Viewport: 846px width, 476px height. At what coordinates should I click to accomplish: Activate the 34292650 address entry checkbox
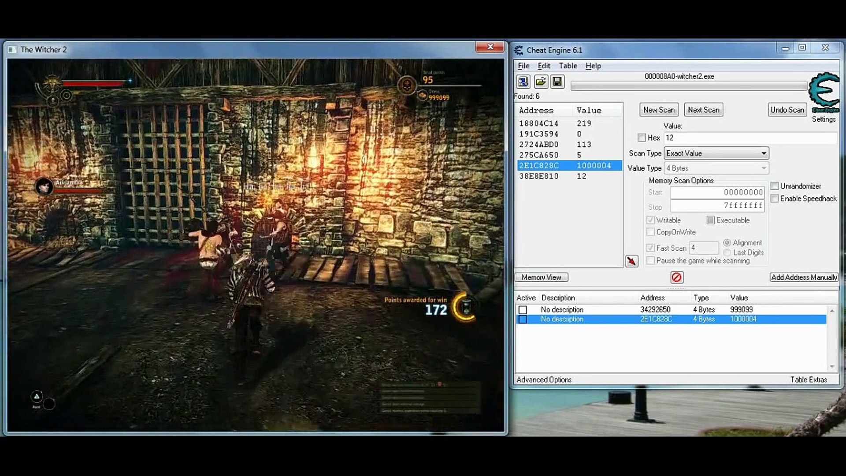pos(523,310)
